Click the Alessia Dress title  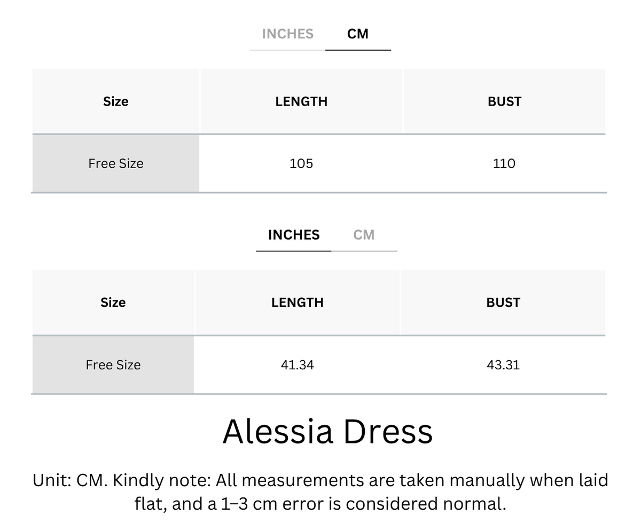pos(327,431)
